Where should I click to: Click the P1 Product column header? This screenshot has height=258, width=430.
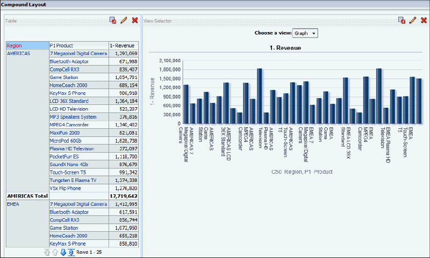(x=61, y=46)
